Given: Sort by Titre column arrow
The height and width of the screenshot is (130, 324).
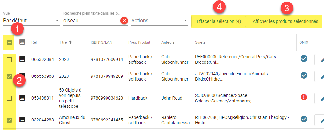Looking at the screenshot, I should (x=70, y=42).
